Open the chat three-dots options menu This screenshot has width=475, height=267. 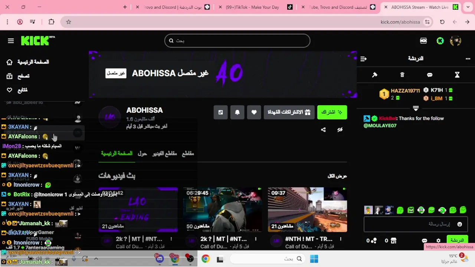point(468,59)
